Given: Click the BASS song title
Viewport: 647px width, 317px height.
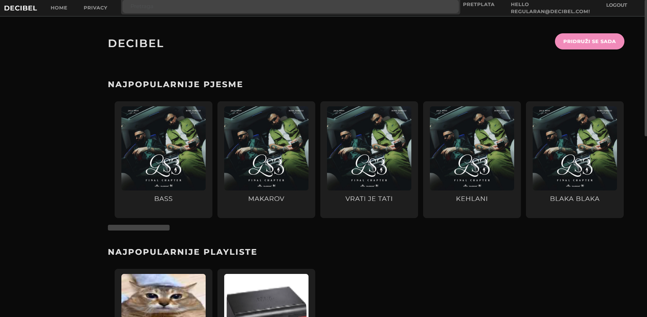Looking at the screenshot, I should 164,199.
